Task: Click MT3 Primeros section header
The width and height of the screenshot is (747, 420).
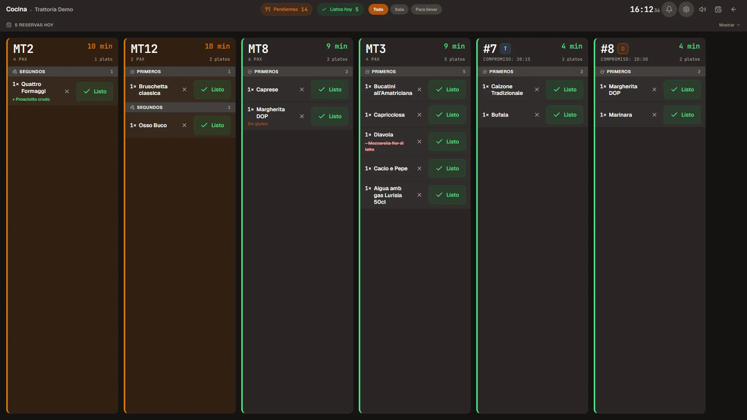Action: coord(416,72)
